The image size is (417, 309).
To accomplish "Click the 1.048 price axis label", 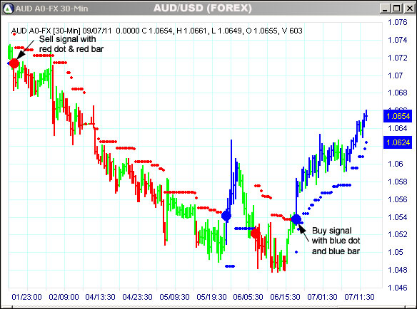I will click(x=398, y=270).
